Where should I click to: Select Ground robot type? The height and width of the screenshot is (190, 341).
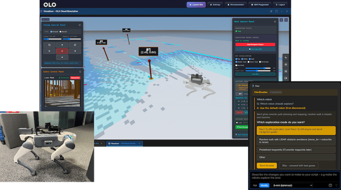pyautogui.click(x=51, y=32)
